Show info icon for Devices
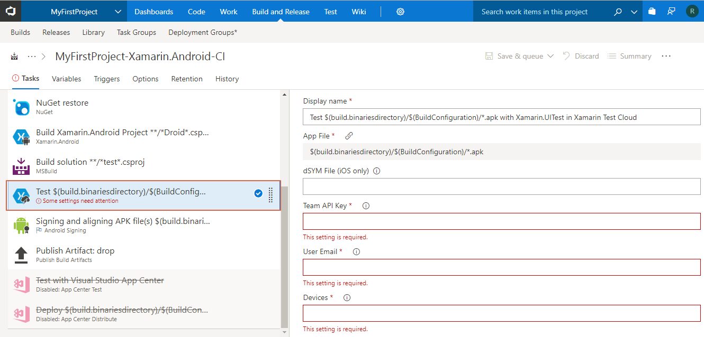The height and width of the screenshot is (337, 704). pos(347,298)
